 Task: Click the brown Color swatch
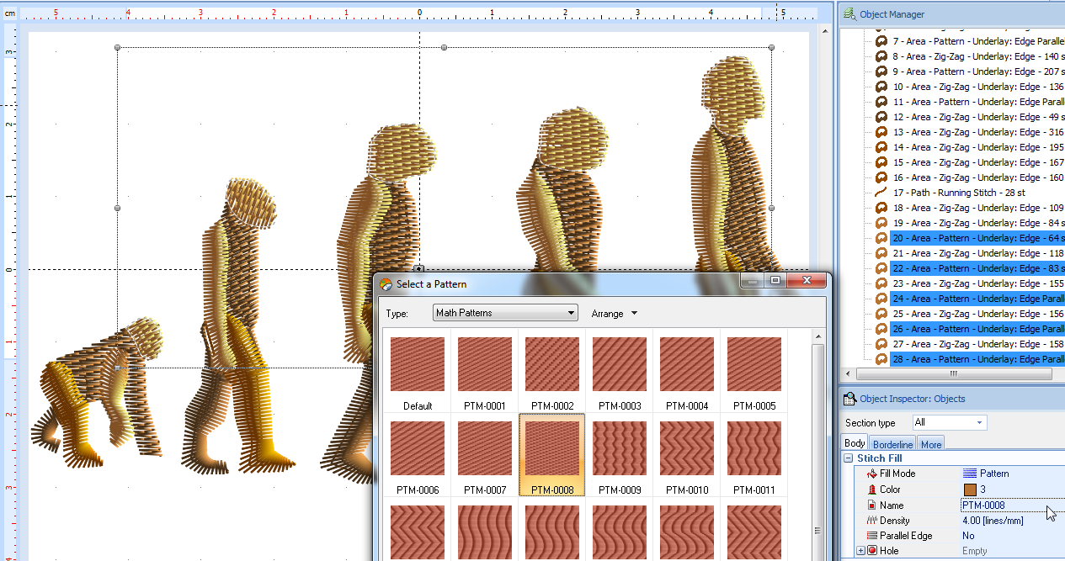tap(970, 490)
